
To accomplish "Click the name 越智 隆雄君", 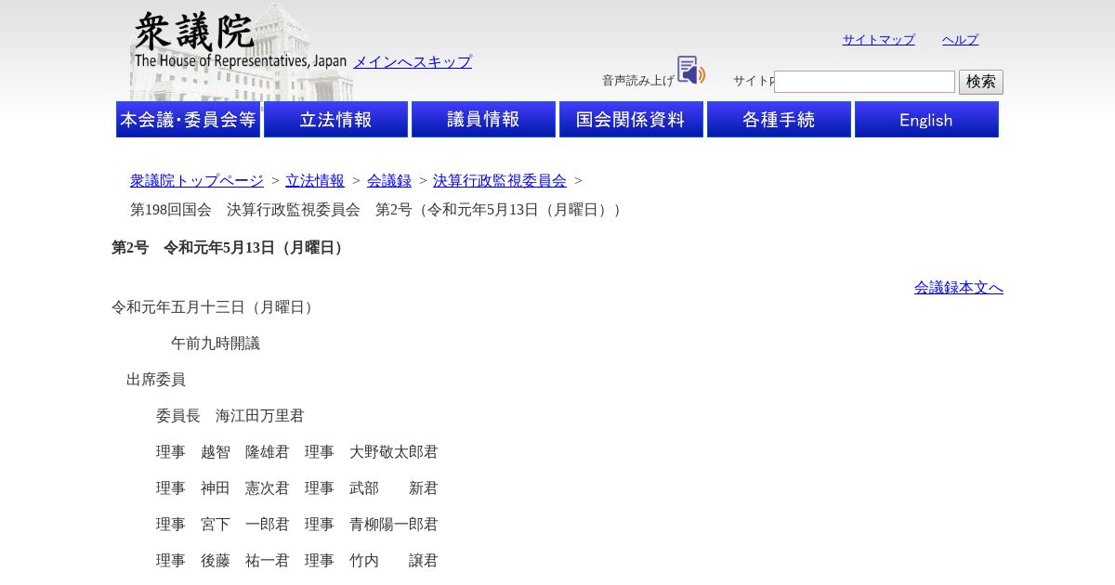I will (245, 451).
